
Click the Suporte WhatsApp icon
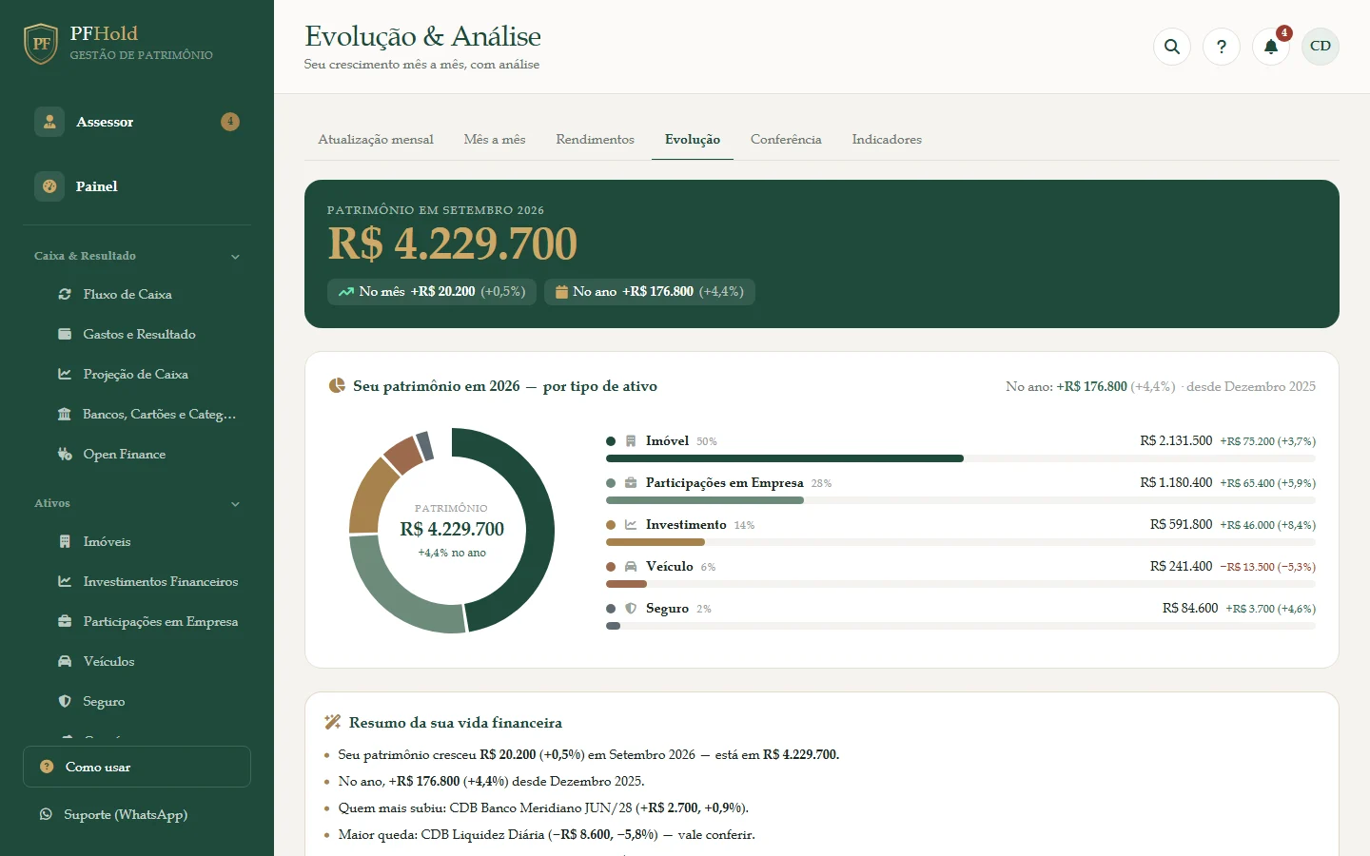[46, 814]
